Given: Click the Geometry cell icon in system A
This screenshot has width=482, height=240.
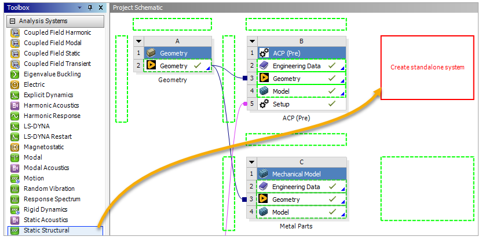Looking at the screenshot, I should click(151, 66).
